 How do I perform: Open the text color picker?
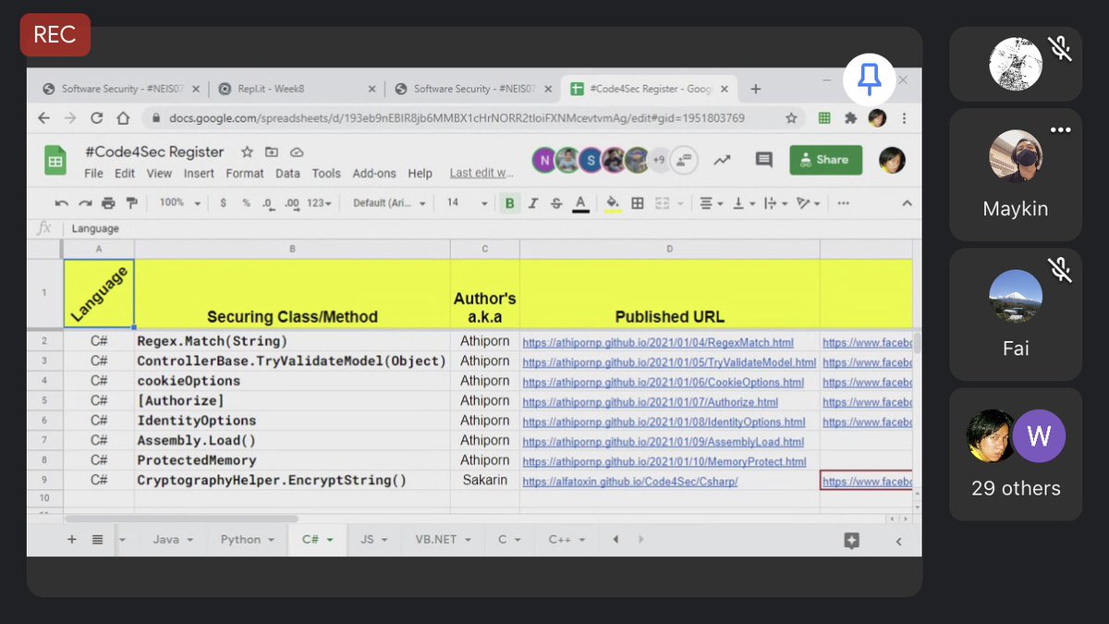click(580, 203)
